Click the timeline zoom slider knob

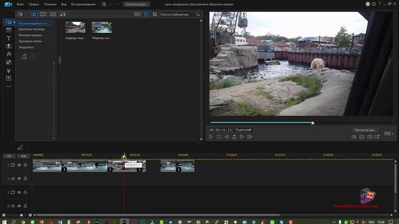point(21,215)
